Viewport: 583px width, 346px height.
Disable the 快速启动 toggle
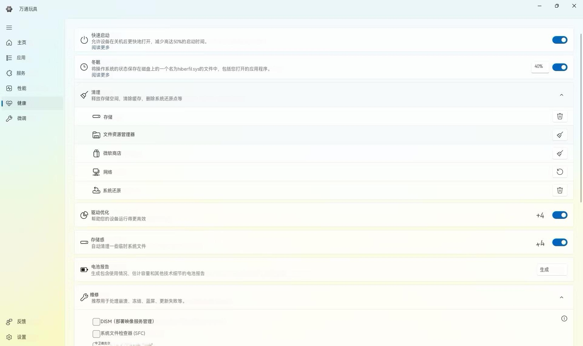point(560,40)
